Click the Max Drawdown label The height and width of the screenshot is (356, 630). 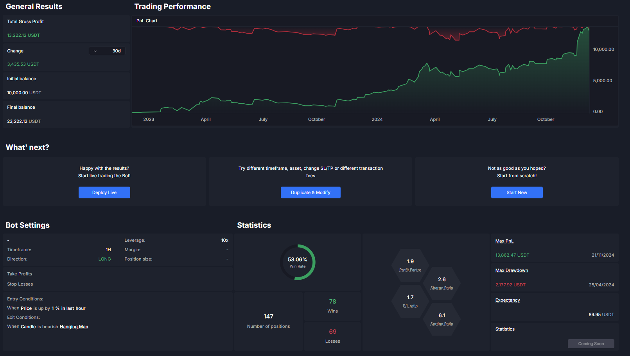click(x=512, y=270)
